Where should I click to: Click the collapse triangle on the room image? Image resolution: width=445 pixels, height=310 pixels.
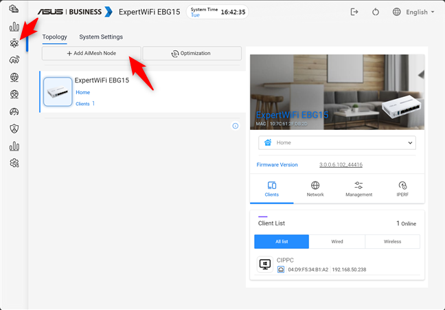421,74
